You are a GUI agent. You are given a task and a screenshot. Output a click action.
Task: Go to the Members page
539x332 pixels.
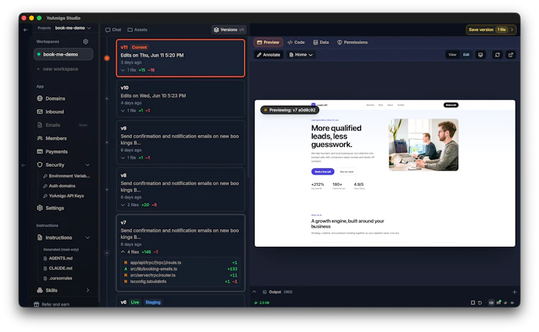[x=52, y=138]
